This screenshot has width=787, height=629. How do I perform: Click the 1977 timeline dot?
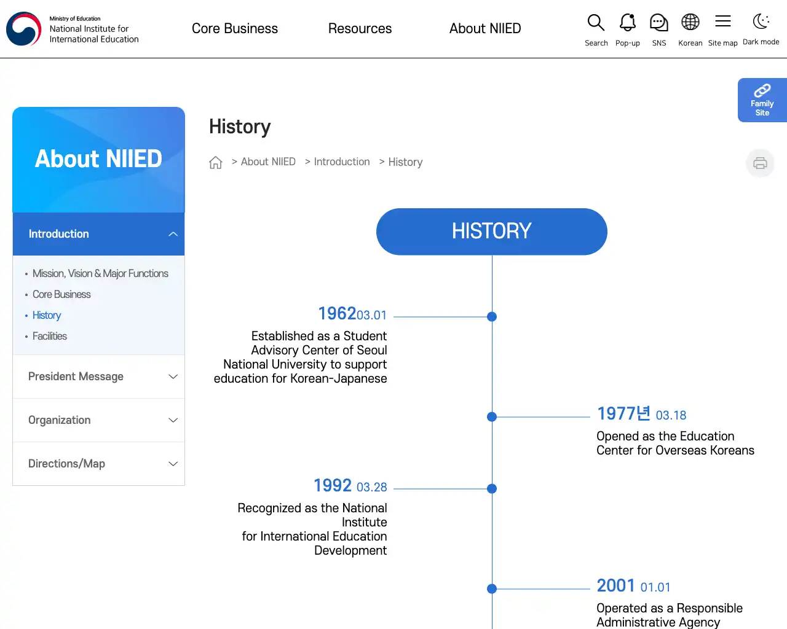pyautogui.click(x=492, y=417)
